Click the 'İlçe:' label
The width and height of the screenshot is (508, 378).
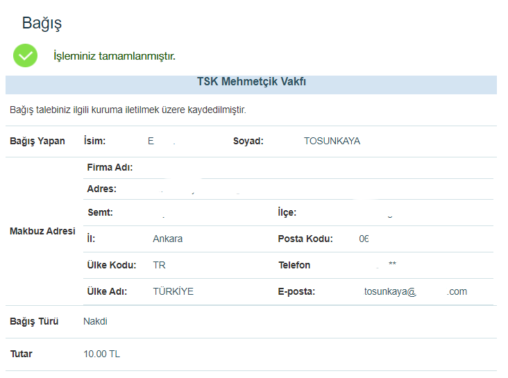tap(287, 212)
